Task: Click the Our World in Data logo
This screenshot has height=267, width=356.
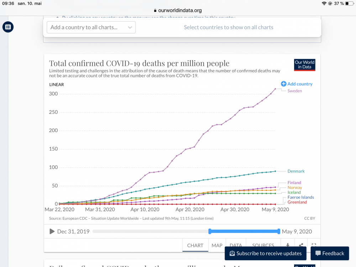Action: click(x=304, y=65)
